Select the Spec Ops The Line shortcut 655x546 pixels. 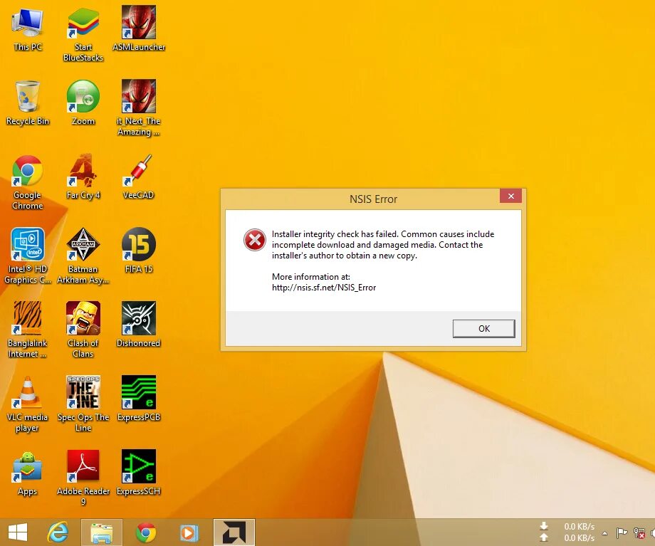pos(83,404)
